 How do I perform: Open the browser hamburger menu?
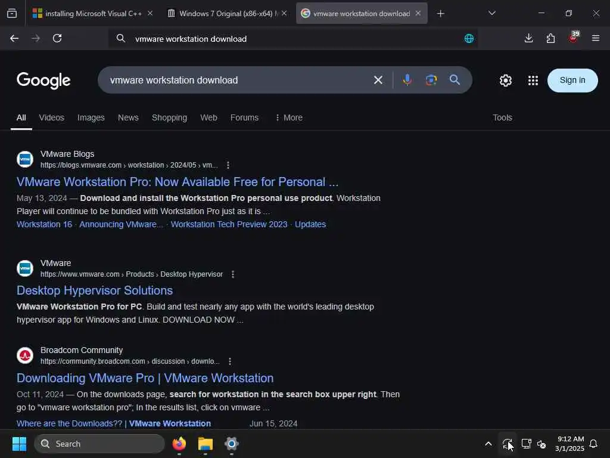(x=595, y=38)
